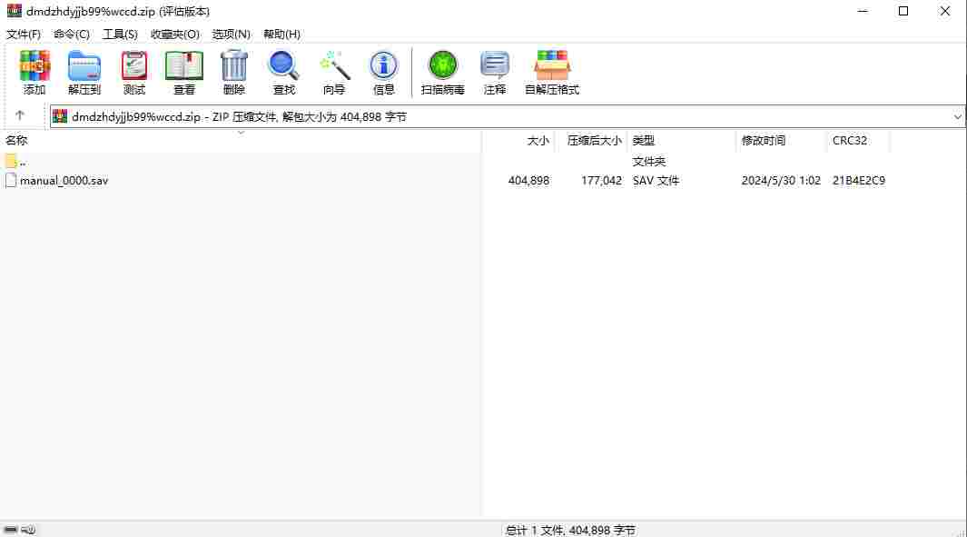The height and width of the screenshot is (537, 967).
Task: Expand the address bar dropdown arrow
Action: tap(957, 116)
